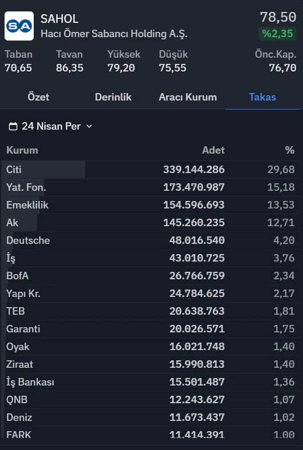Switch to the Derinlik tab

tap(113, 97)
